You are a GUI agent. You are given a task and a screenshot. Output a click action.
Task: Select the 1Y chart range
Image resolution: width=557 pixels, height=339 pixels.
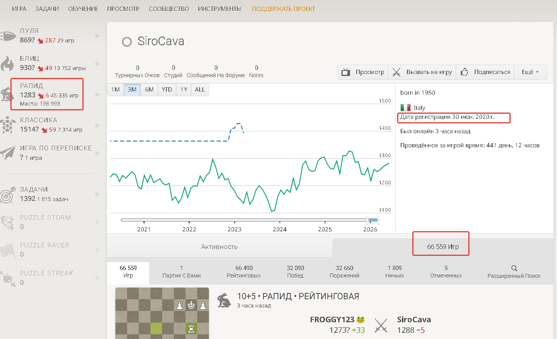184,90
